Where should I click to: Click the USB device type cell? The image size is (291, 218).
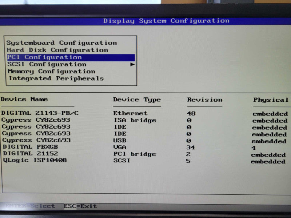coord(120,141)
